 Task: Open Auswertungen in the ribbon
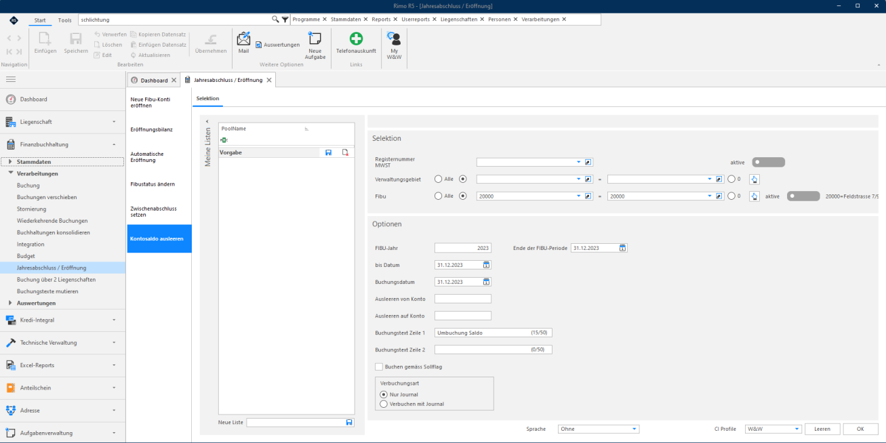point(277,45)
